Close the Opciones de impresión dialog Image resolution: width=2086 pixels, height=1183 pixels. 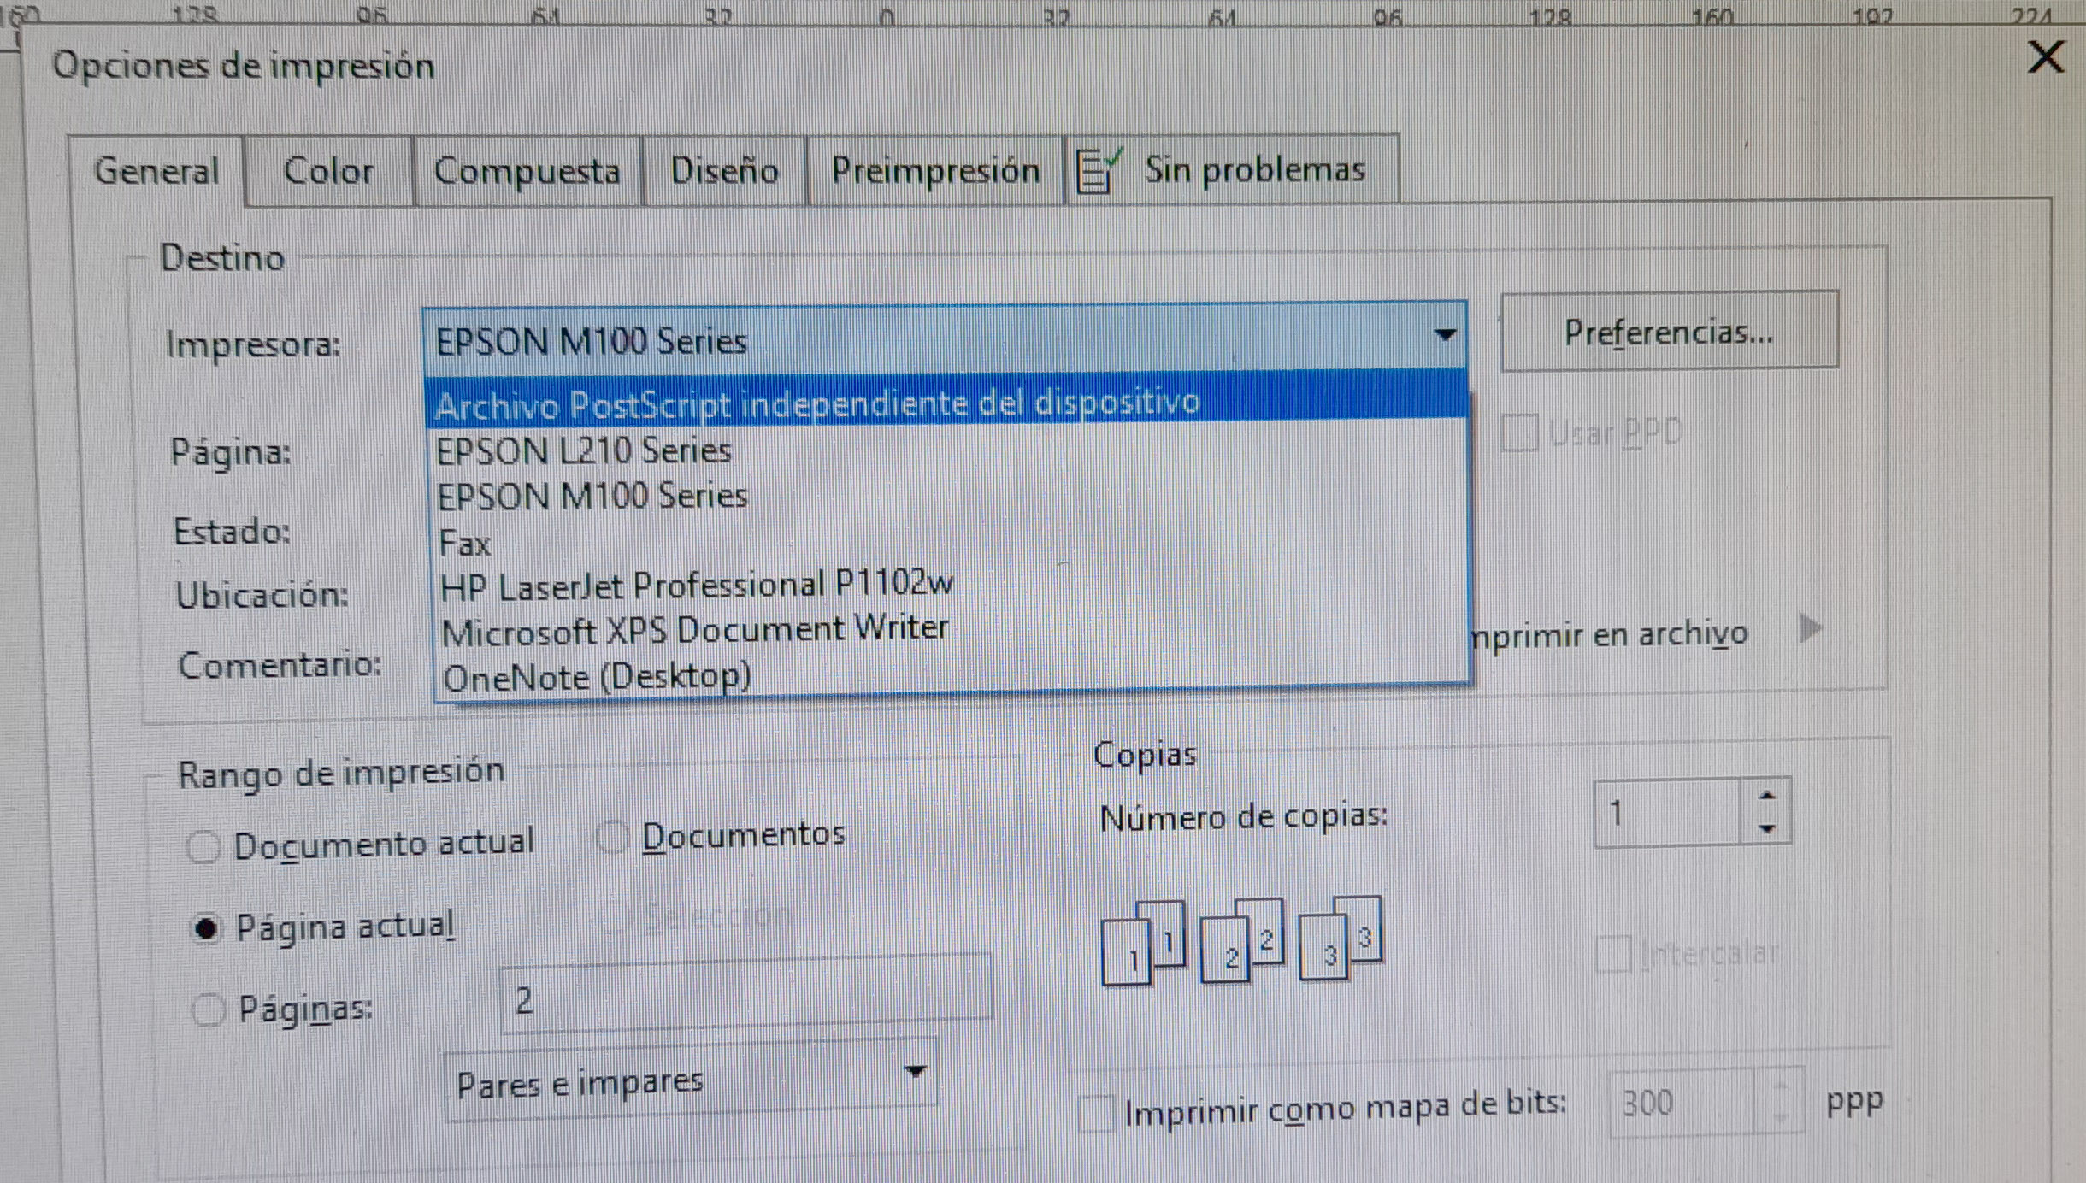pos(2047,57)
